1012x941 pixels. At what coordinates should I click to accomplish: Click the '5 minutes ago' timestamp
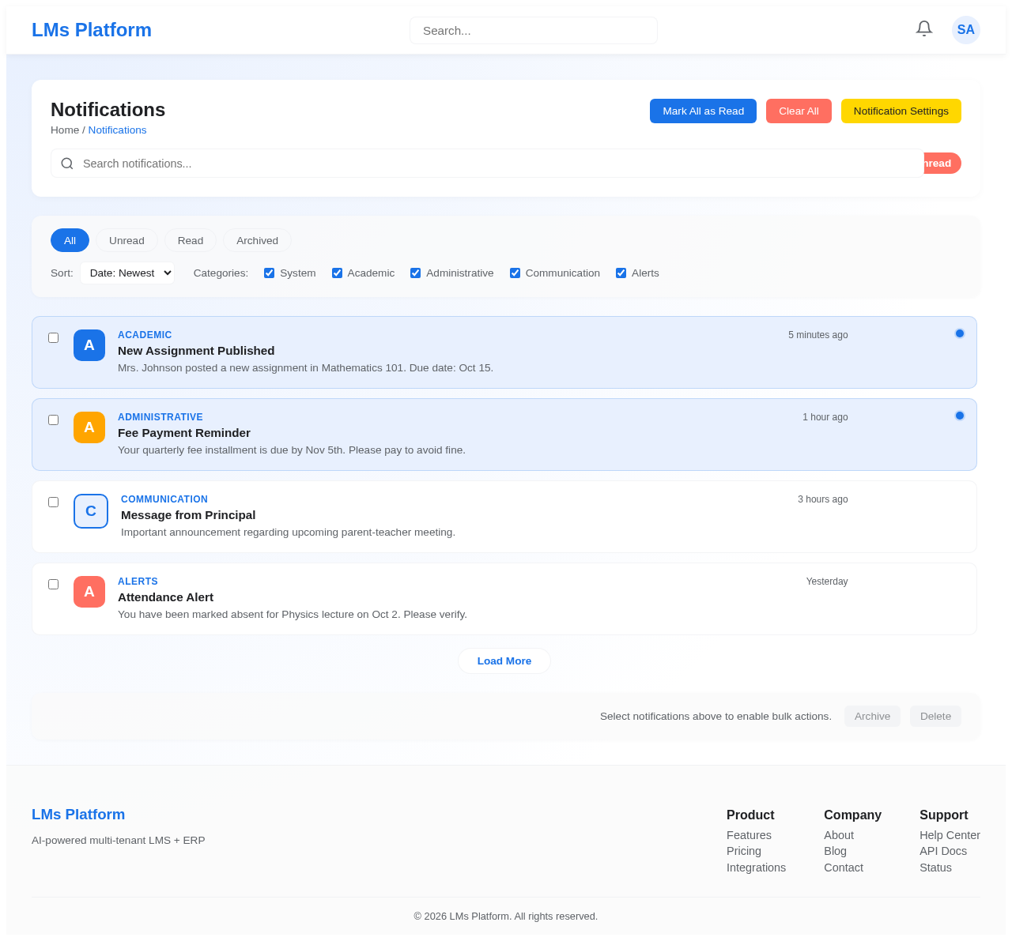tap(818, 335)
